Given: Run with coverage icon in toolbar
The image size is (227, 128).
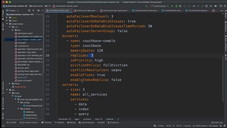Looking at the screenshot, I should pyautogui.click(x=181, y=6).
